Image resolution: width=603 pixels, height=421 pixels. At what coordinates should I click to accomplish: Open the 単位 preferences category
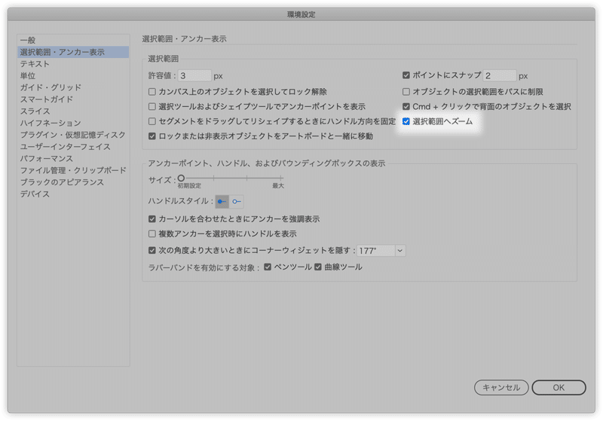pyautogui.click(x=73, y=75)
